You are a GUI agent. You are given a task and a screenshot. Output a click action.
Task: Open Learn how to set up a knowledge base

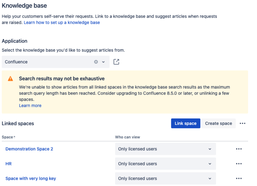coord(62,22)
